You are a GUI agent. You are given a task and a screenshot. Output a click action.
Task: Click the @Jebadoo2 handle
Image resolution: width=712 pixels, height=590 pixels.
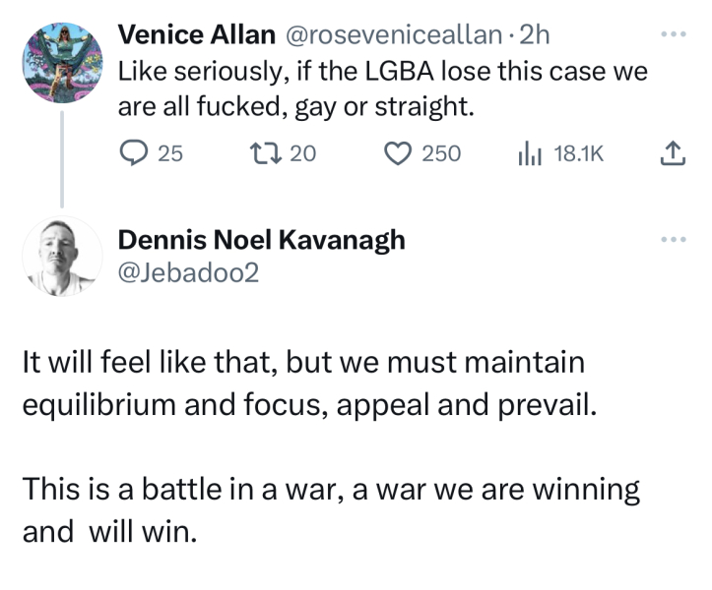[x=187, y=272]
